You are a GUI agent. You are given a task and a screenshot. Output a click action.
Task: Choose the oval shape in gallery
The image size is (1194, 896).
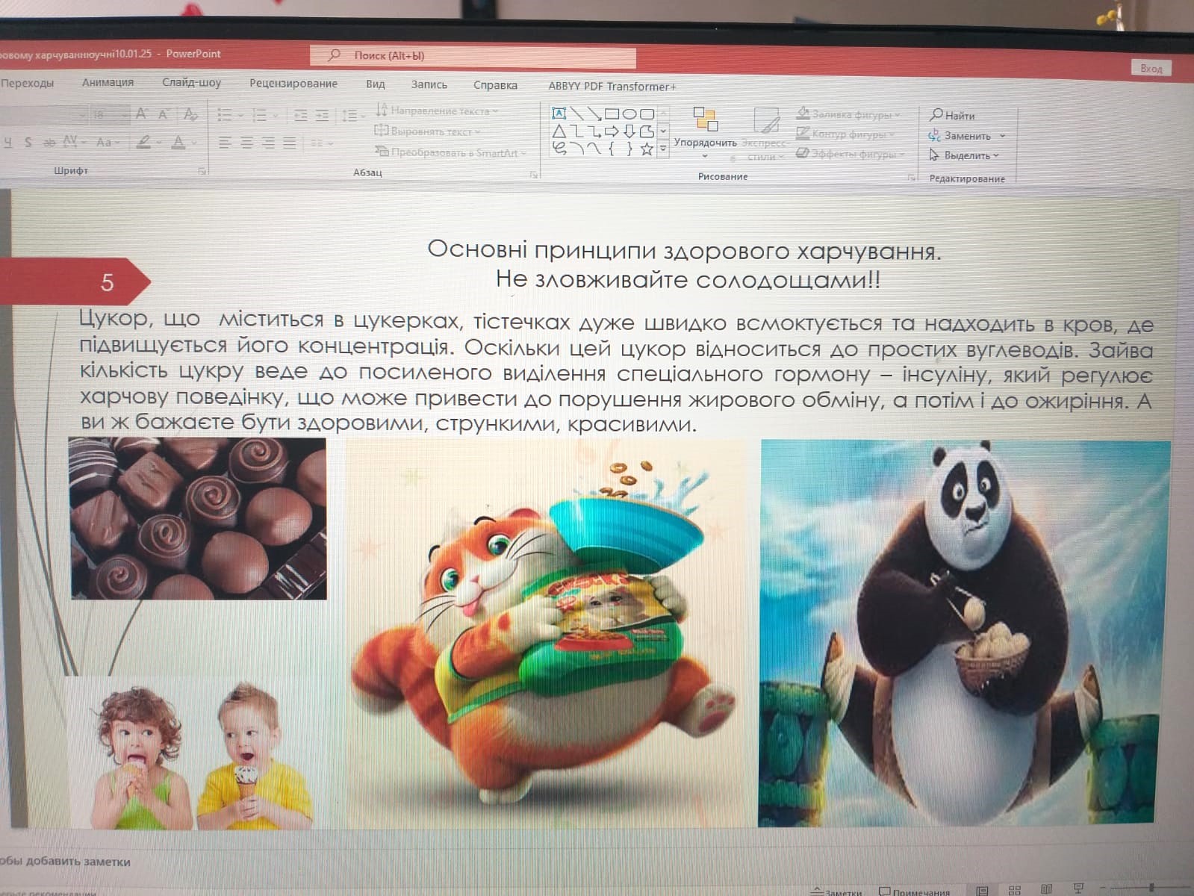tap(629, 114)
